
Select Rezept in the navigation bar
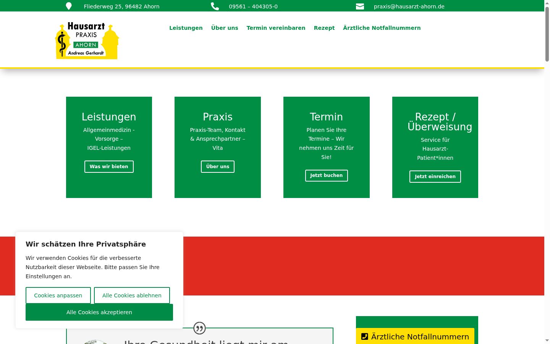(324, 28)
